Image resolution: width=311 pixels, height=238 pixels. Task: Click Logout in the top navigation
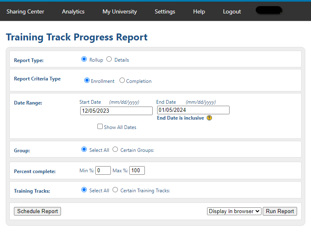(x=232, y=11)
